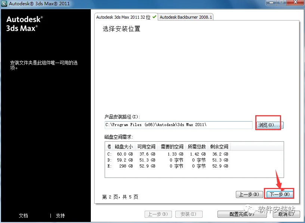Click the 36.2 GB remaining space value

click(x=220, y=154)
